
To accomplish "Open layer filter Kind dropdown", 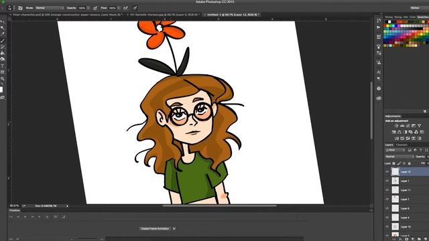I will (x=395, y=150).
